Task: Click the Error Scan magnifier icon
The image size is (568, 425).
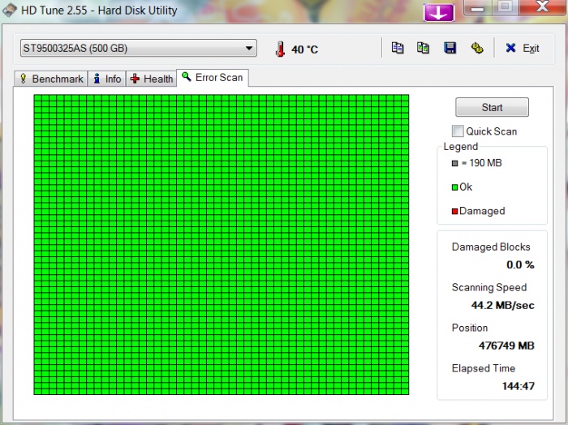Action: click(186, 76)
